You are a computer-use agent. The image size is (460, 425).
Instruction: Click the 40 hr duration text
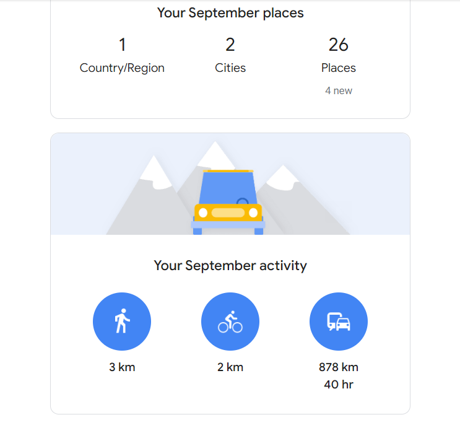[339, 385]
